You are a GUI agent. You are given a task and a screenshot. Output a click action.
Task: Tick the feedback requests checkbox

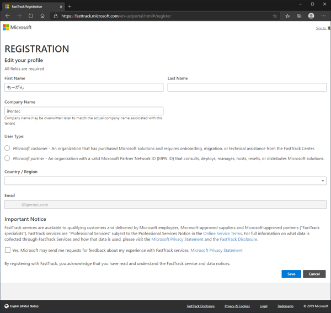click(x=8, y=250)
